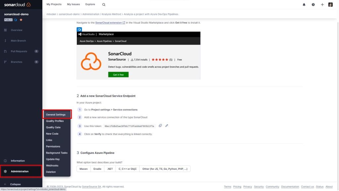
Task: Open the About footer link
Action: (329, 187)
